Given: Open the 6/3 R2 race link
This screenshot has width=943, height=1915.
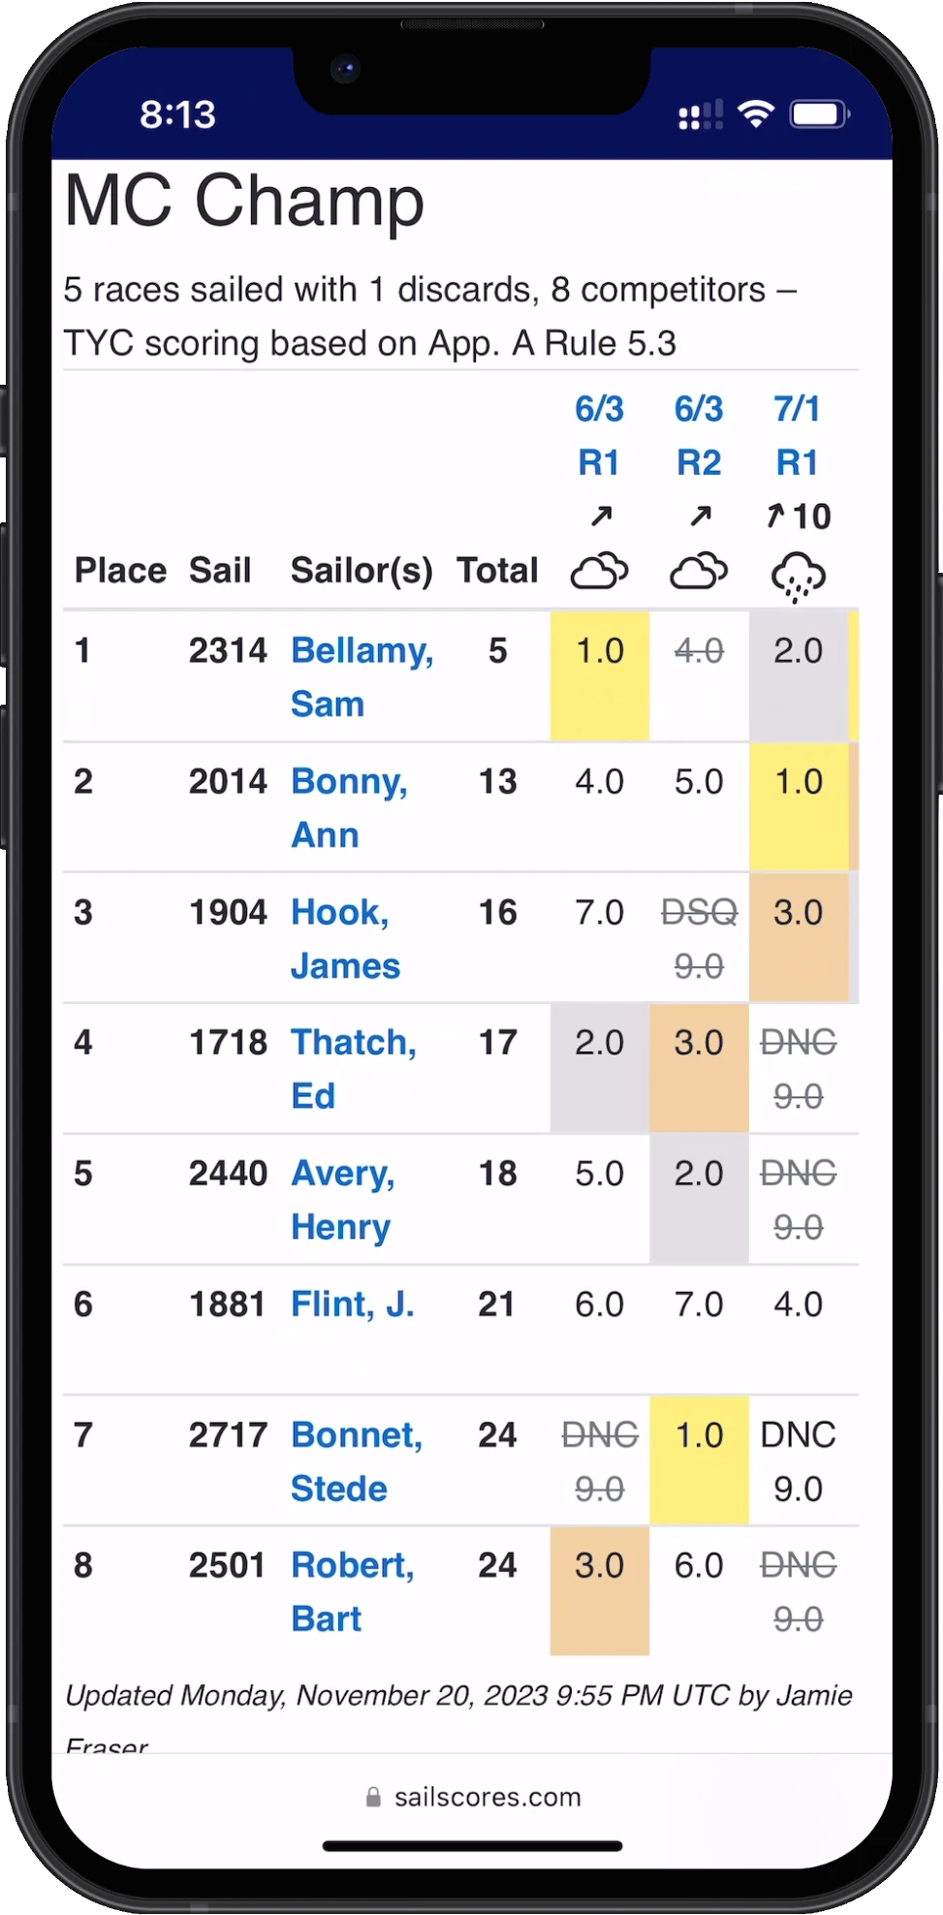Looking at the screenshot, I should (699, 435).
